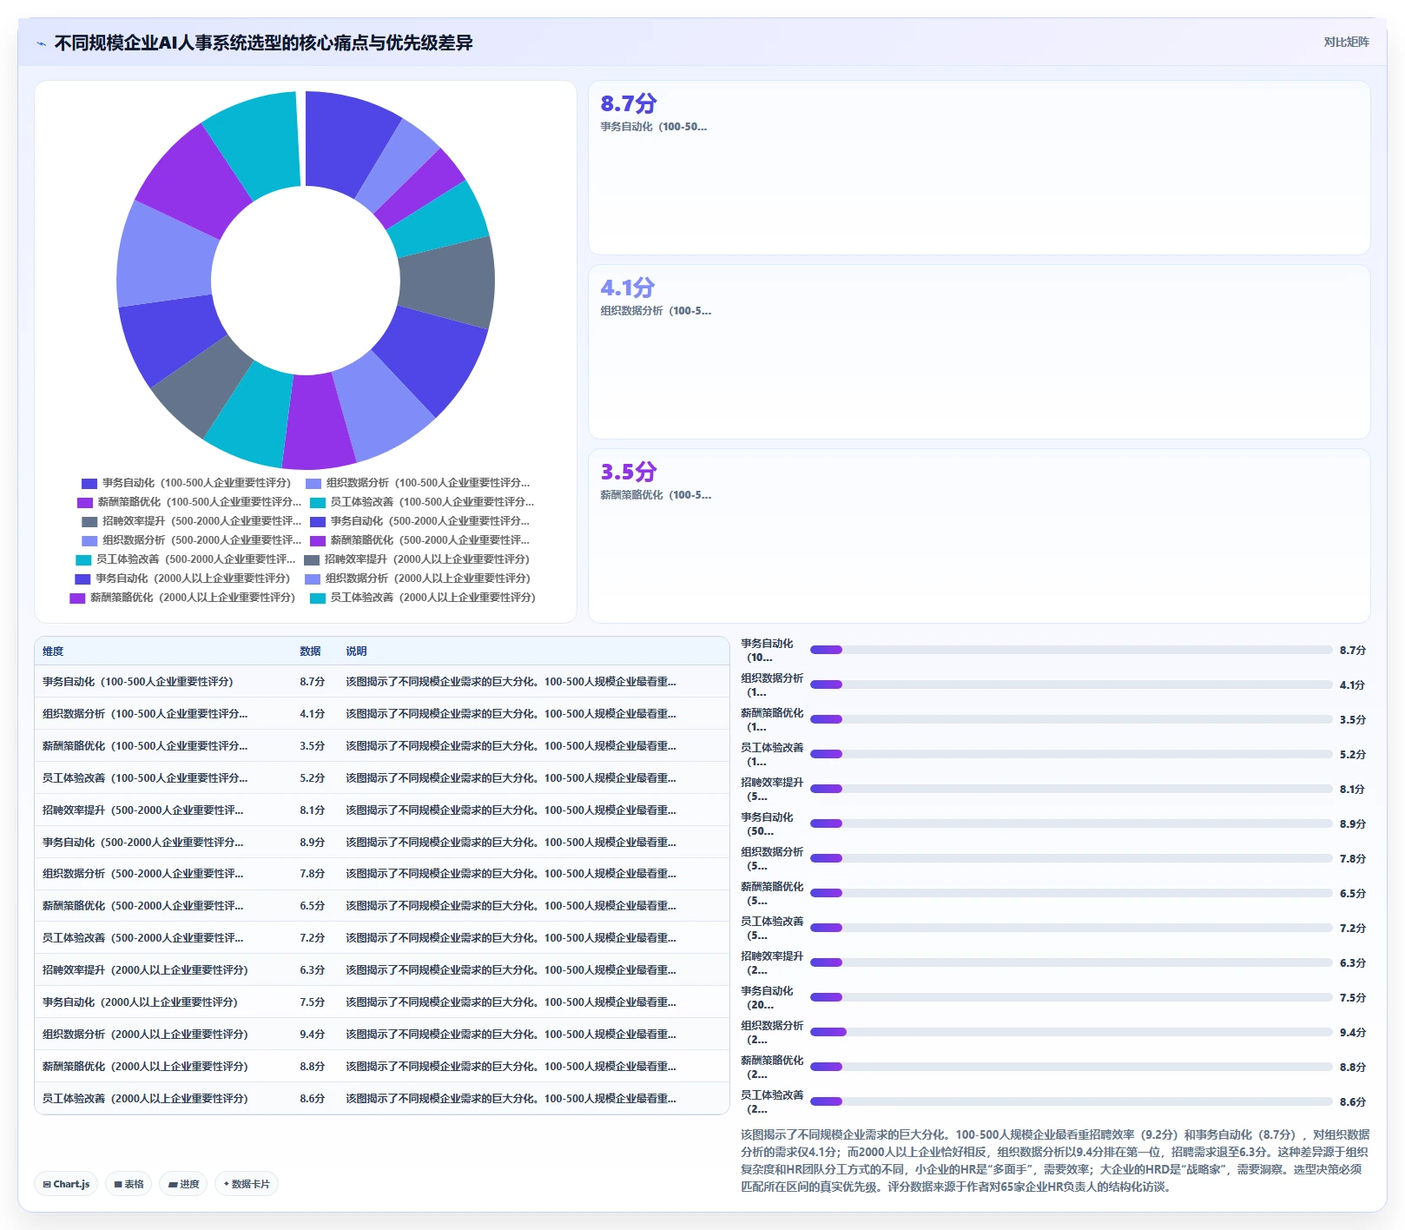Screen dimensions: 1405x1230
Task: Select the 数据卡片 tag chip
Action: 247,1184
